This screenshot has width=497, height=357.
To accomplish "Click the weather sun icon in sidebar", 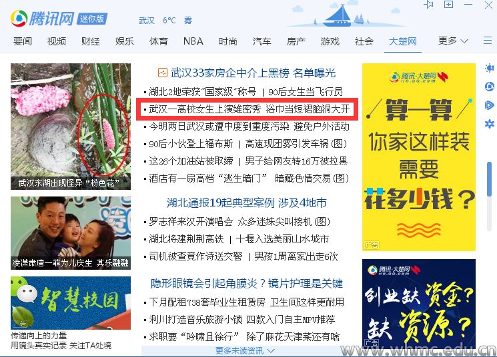I will (490, 68).
